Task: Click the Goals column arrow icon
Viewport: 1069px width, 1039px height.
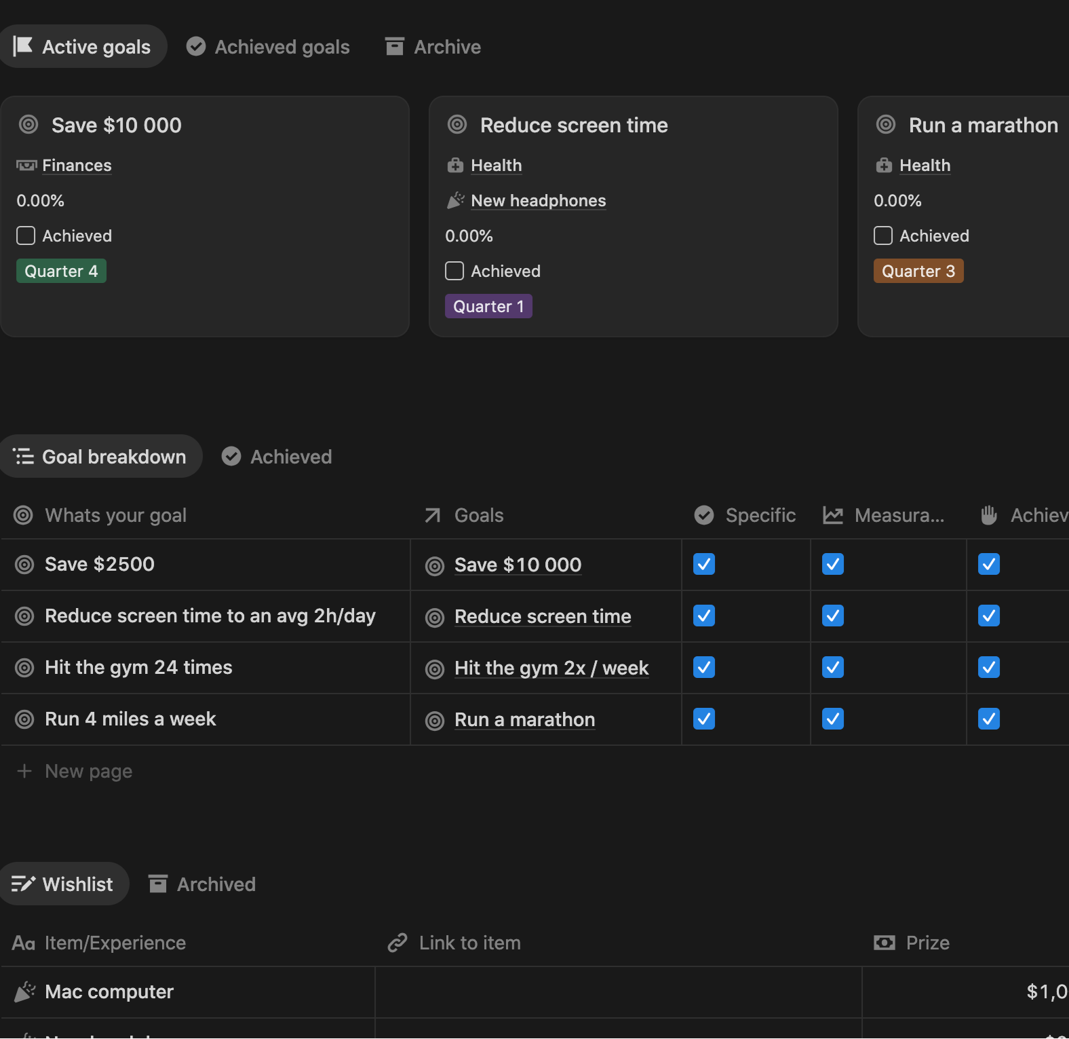Action: [x=433, y=516]
